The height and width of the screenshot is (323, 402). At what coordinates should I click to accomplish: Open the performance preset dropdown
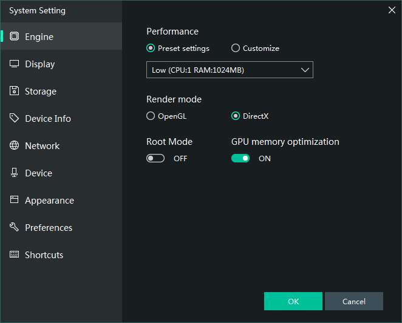tap(230, 70)
